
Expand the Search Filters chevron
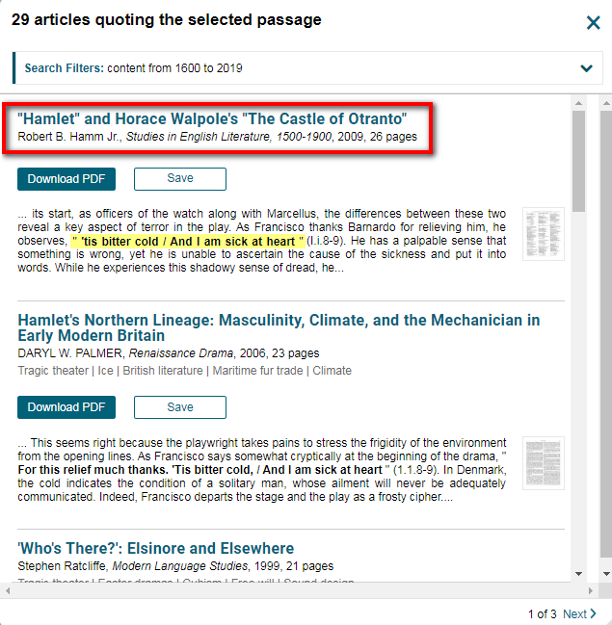click(x=586, y=68)
